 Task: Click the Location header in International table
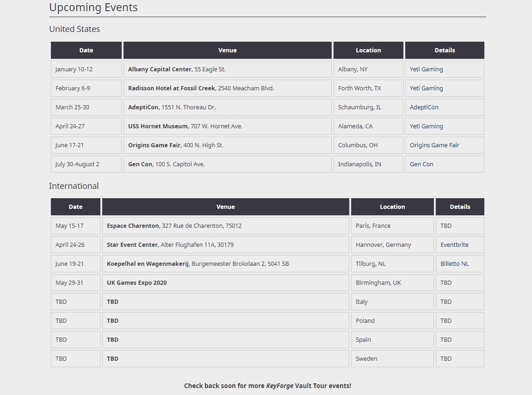[x=393, y=207]
